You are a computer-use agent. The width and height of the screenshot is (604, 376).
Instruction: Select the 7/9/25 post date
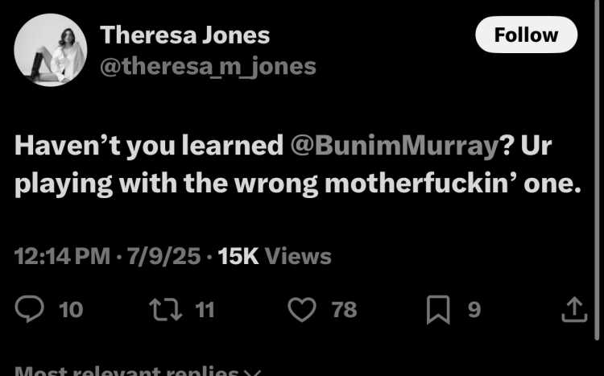164,256
